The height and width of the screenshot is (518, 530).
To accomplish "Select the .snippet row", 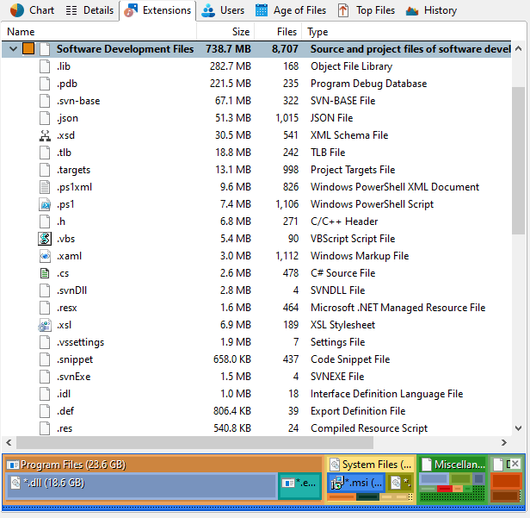I will coord(256,359).
